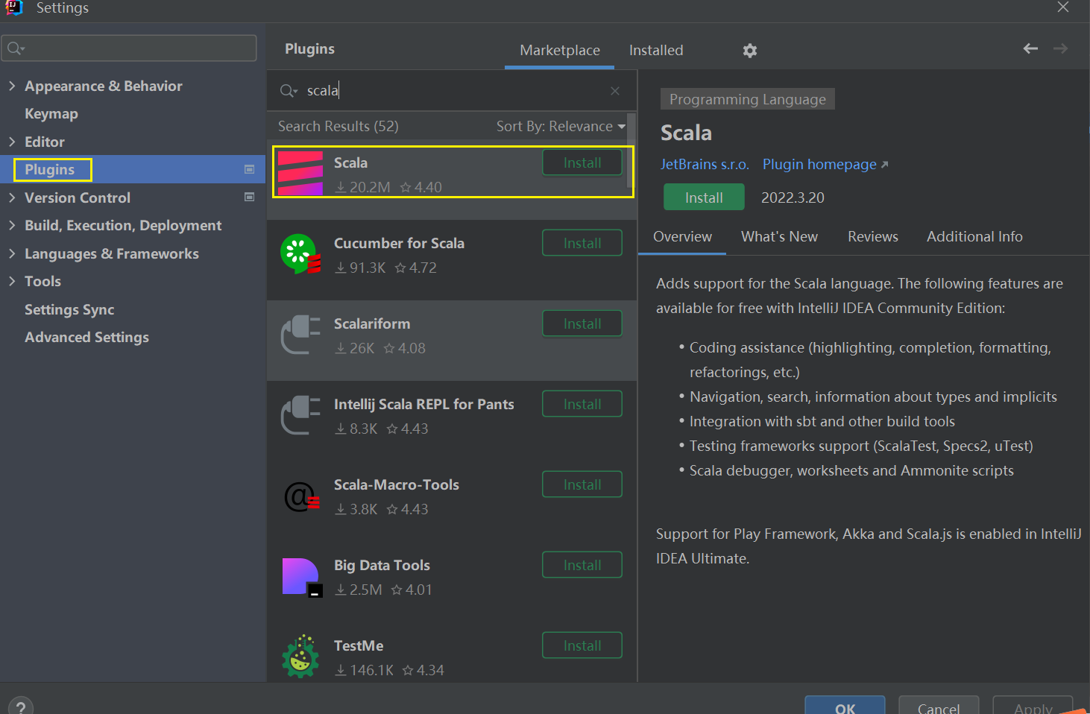Click the Search Results (52) label
The width and height of the screenshot is (1090, 714).
338,126
